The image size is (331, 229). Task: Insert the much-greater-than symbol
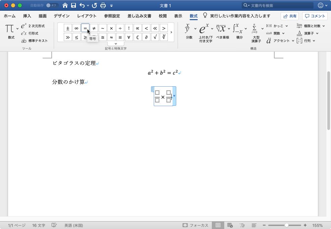coord(68,37)
